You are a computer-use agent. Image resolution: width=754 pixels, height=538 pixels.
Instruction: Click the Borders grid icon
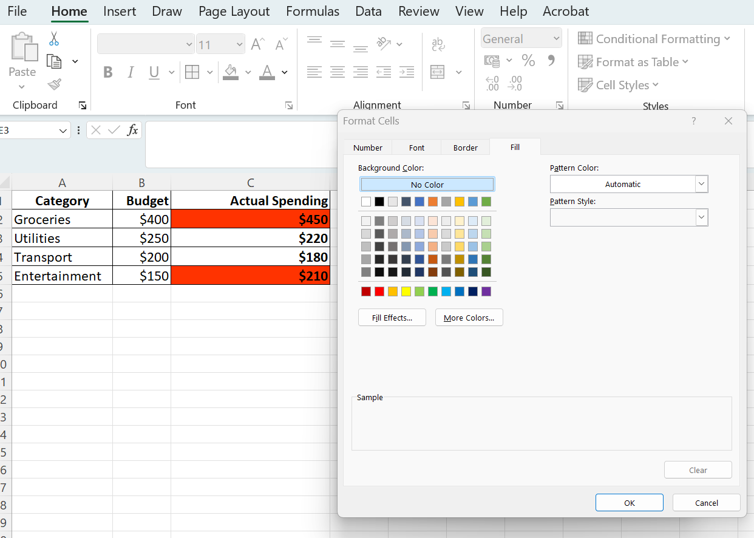point(192,72)
